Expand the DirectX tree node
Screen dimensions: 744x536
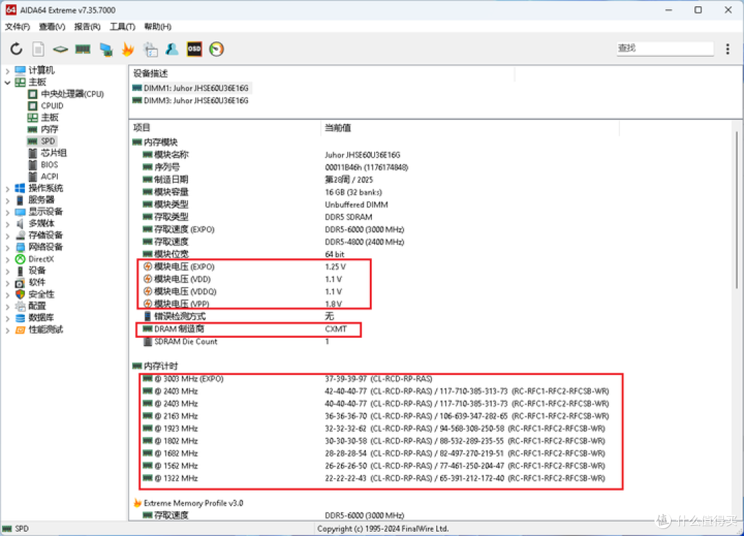tap(7, 259)
